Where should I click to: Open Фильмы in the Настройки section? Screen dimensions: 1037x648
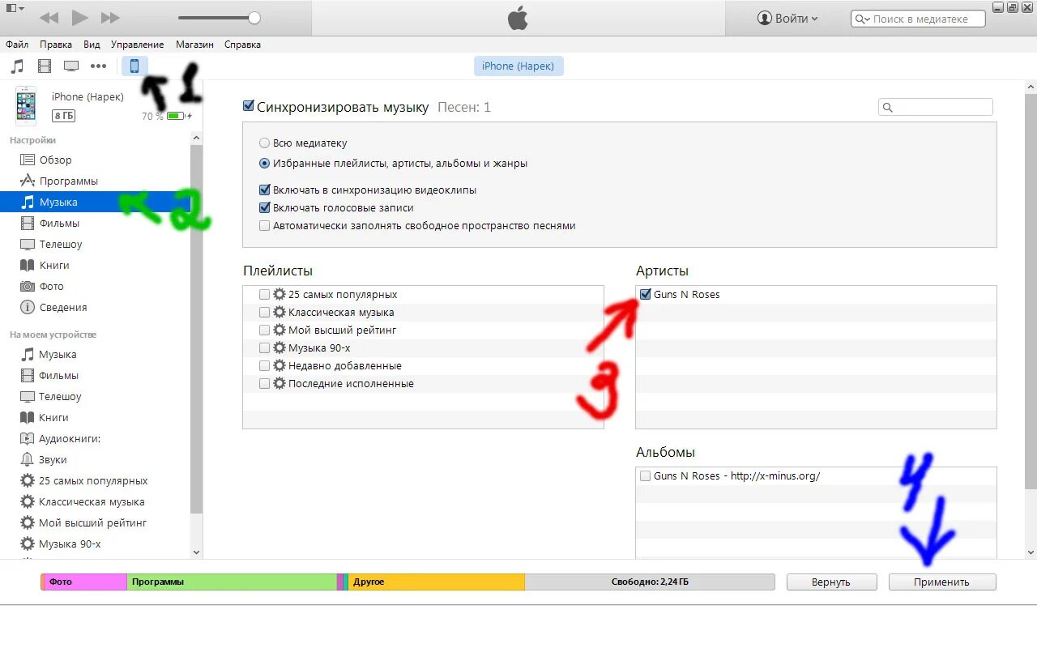point(96,223)
